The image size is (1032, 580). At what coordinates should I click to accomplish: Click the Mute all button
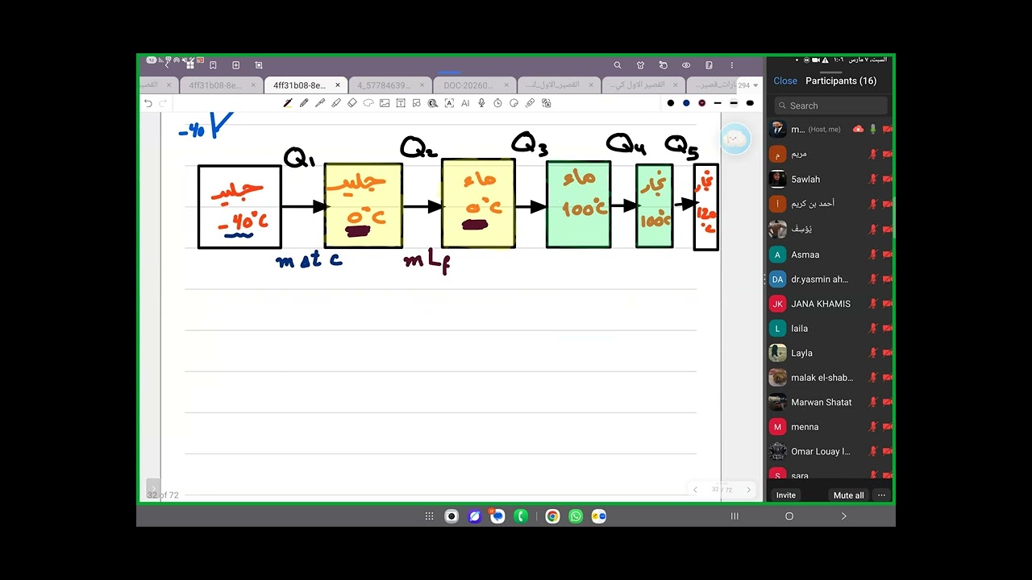(x=848, y=495)
